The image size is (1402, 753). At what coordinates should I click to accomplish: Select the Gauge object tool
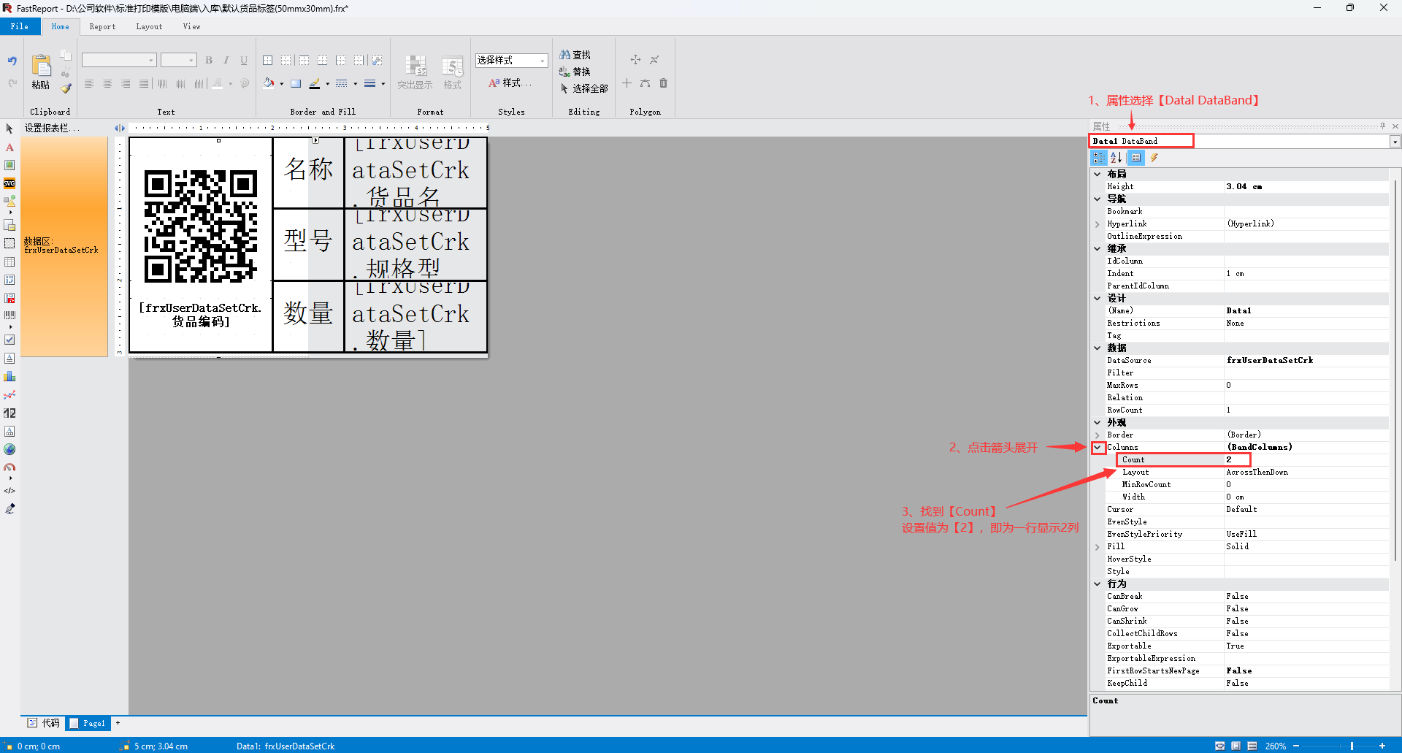click(9, 467)
